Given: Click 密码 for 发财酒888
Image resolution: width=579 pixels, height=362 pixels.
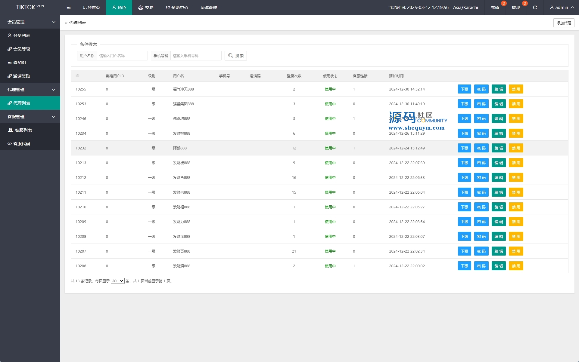Looking at the screenshot, I should pos(481,266).
